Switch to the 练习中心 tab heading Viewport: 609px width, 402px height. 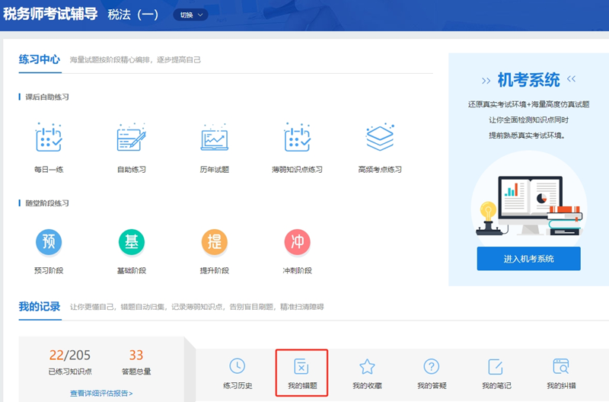tap(40, 59)
